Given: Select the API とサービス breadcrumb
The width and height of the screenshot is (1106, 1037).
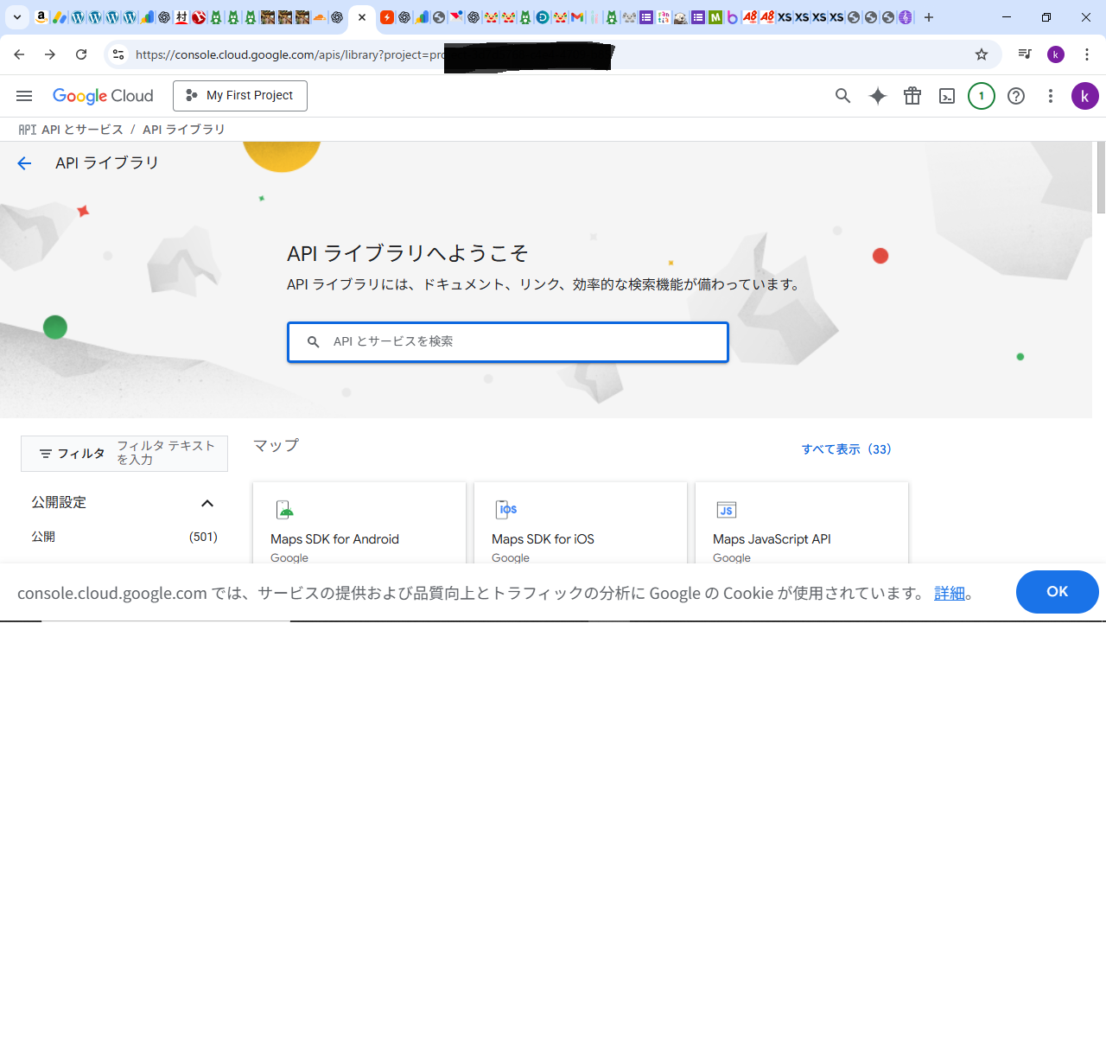Looking at the screenshot, I should pyautogui.click(x=82, y=130).
